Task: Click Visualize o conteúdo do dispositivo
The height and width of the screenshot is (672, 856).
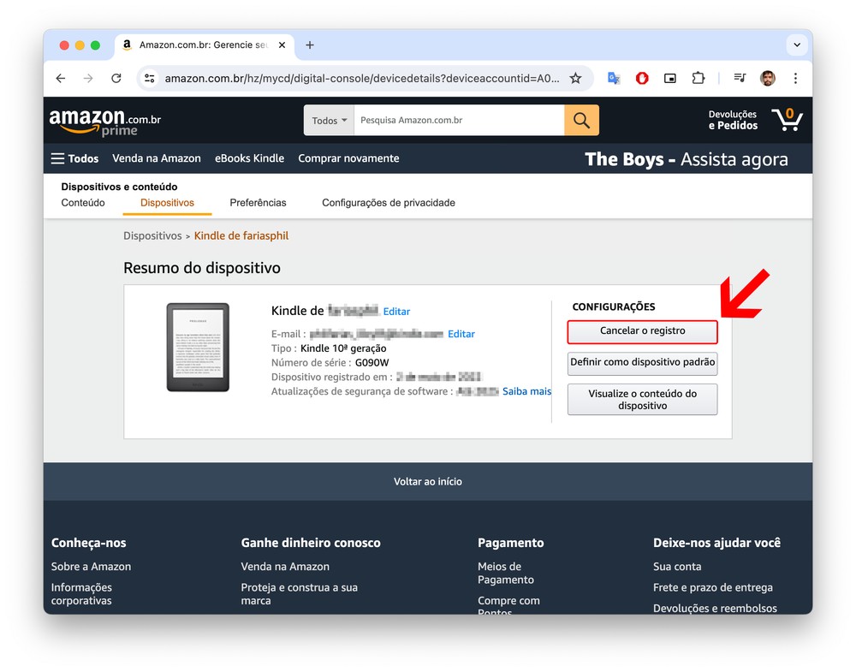Action: [x=642, y=400]
